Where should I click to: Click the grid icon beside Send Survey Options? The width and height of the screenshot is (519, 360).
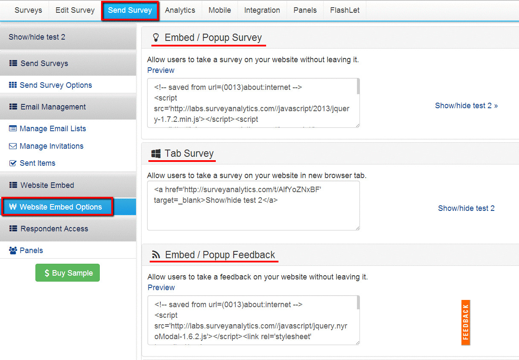click(x=13, y=85)
